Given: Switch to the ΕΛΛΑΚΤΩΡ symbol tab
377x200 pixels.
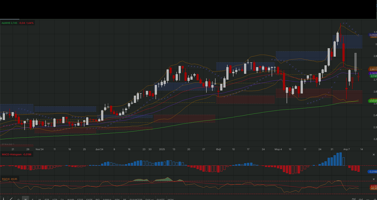Looking at the screenshot, I should [x=136, y=199].
